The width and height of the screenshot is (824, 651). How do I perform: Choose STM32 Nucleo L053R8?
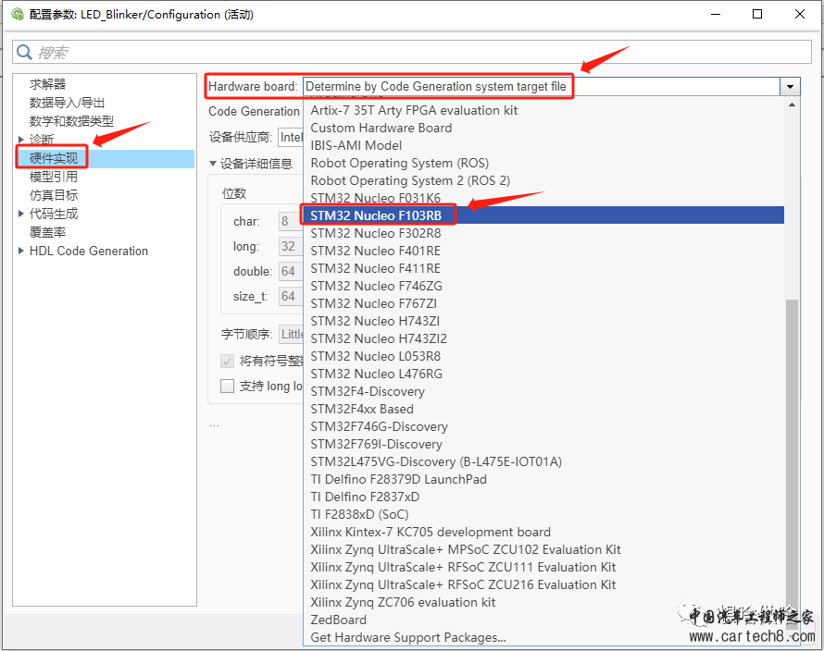click(543, 356)
